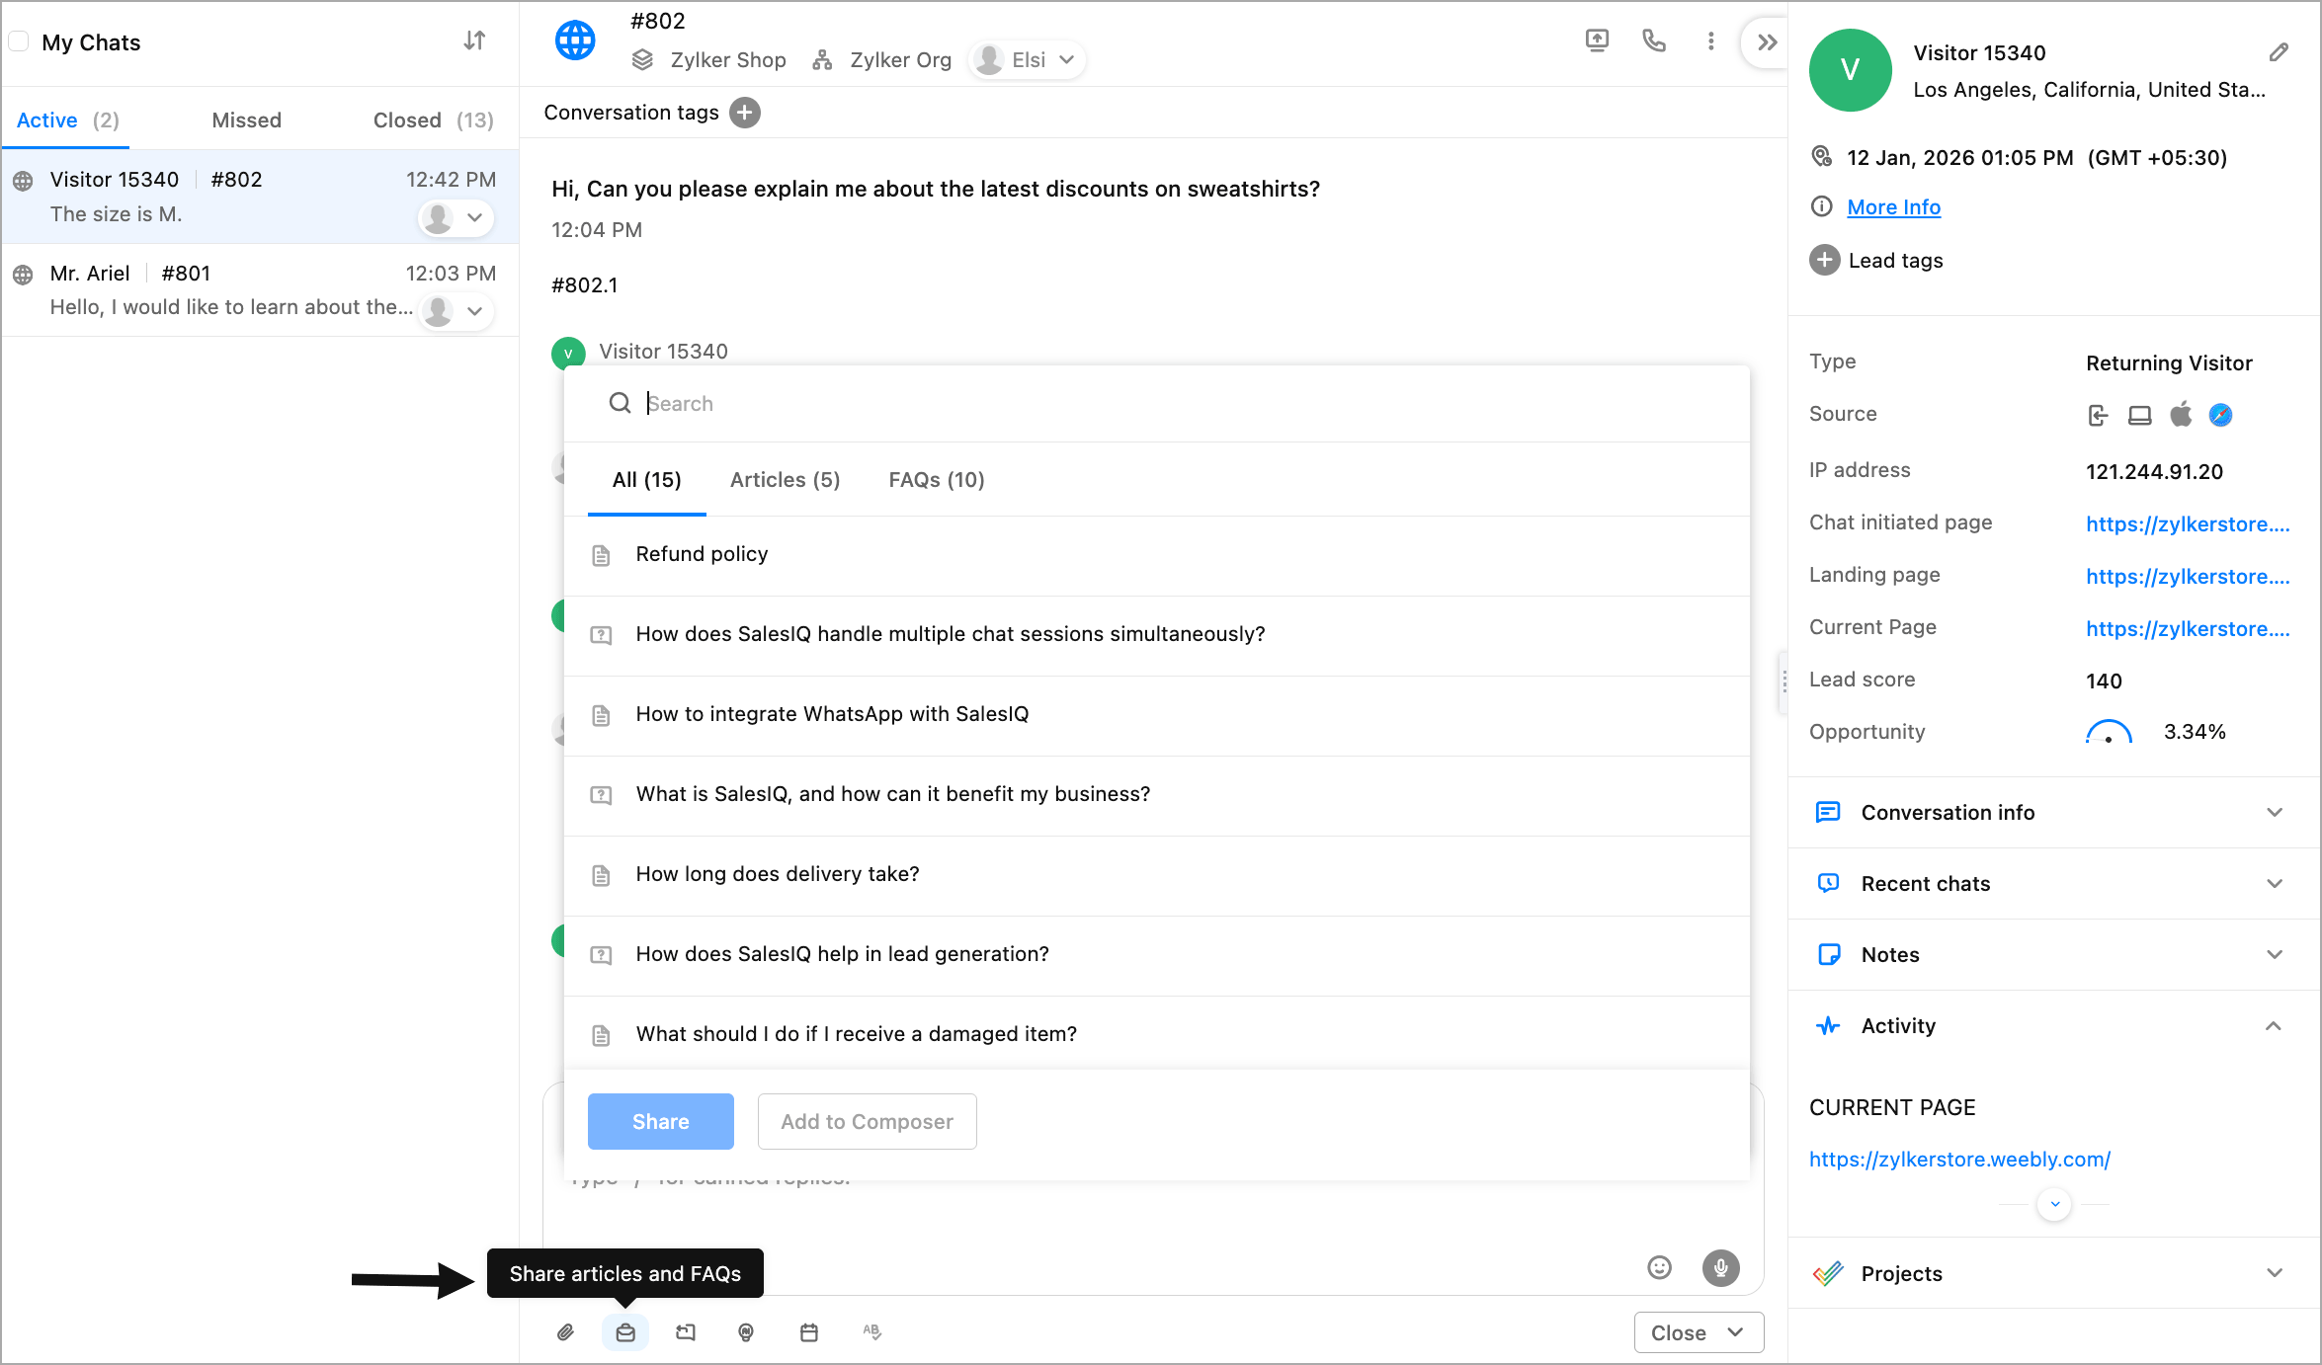Click the microphone voice note icon
Viewport: 2322px width, 1365px height.
tap(1720, 1267)
